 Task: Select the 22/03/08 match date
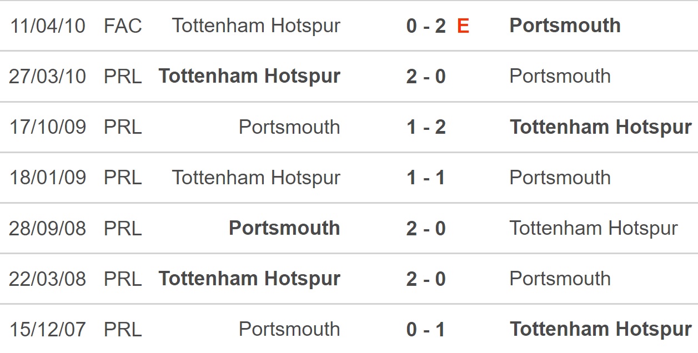pyautogui.click(x=47, y=279)
